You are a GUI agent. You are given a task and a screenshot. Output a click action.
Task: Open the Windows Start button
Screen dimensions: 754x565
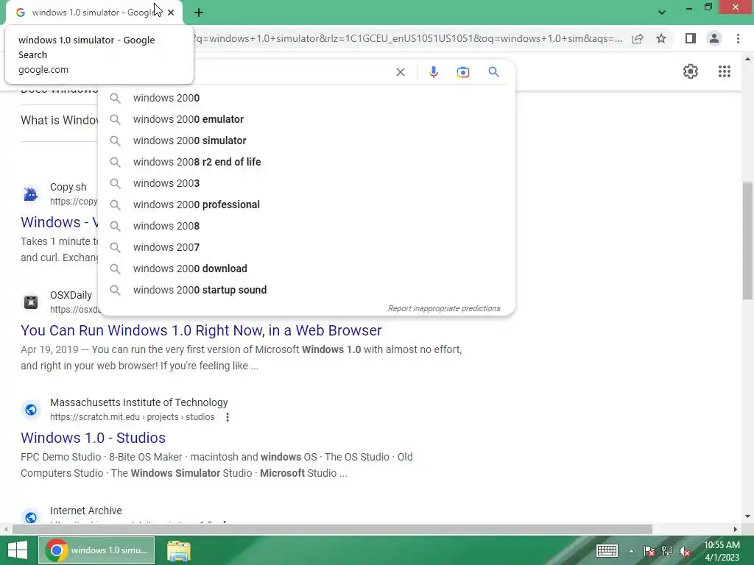[18, 550]
